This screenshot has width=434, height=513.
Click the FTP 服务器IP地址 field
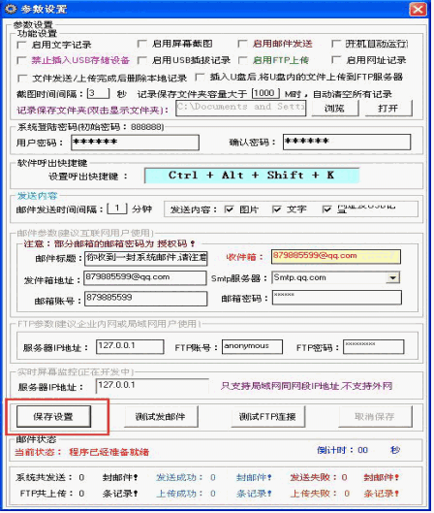pyautogui.click(x=130, y=346)
